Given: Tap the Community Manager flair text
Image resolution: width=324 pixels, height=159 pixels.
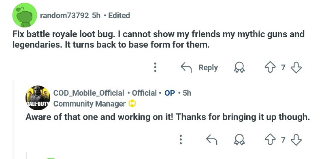Looking at the screenshot, I should pos(89,104).
